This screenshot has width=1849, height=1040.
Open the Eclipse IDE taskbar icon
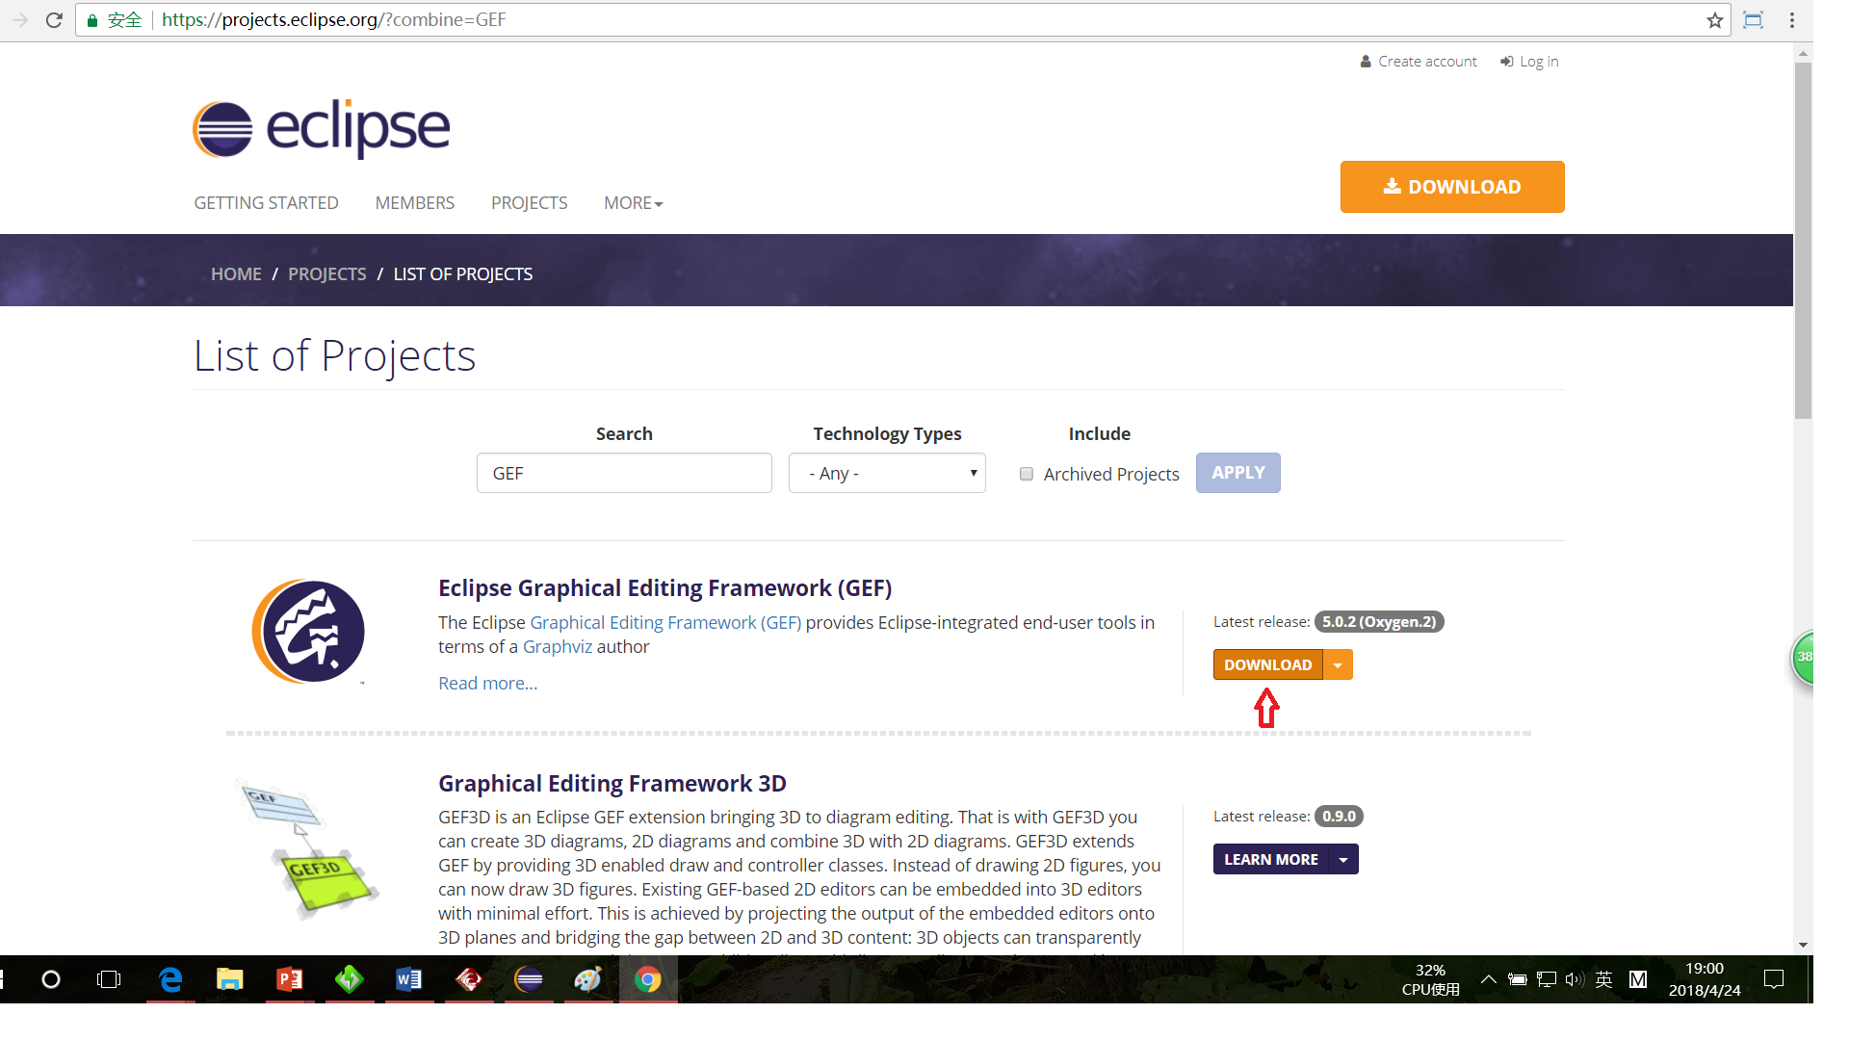coord(529,979)
